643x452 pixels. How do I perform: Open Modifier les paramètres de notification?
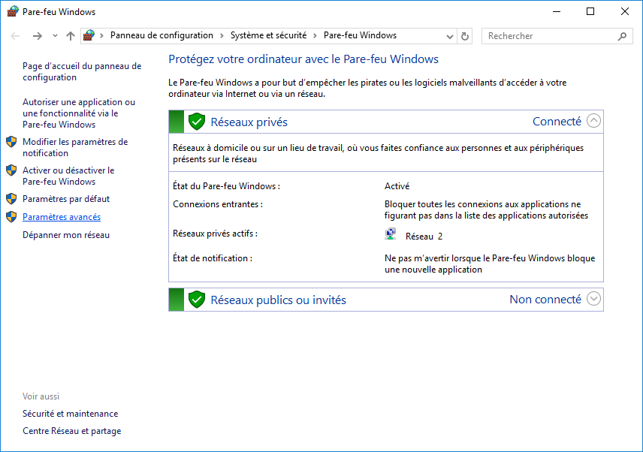[x=75, y=147]
